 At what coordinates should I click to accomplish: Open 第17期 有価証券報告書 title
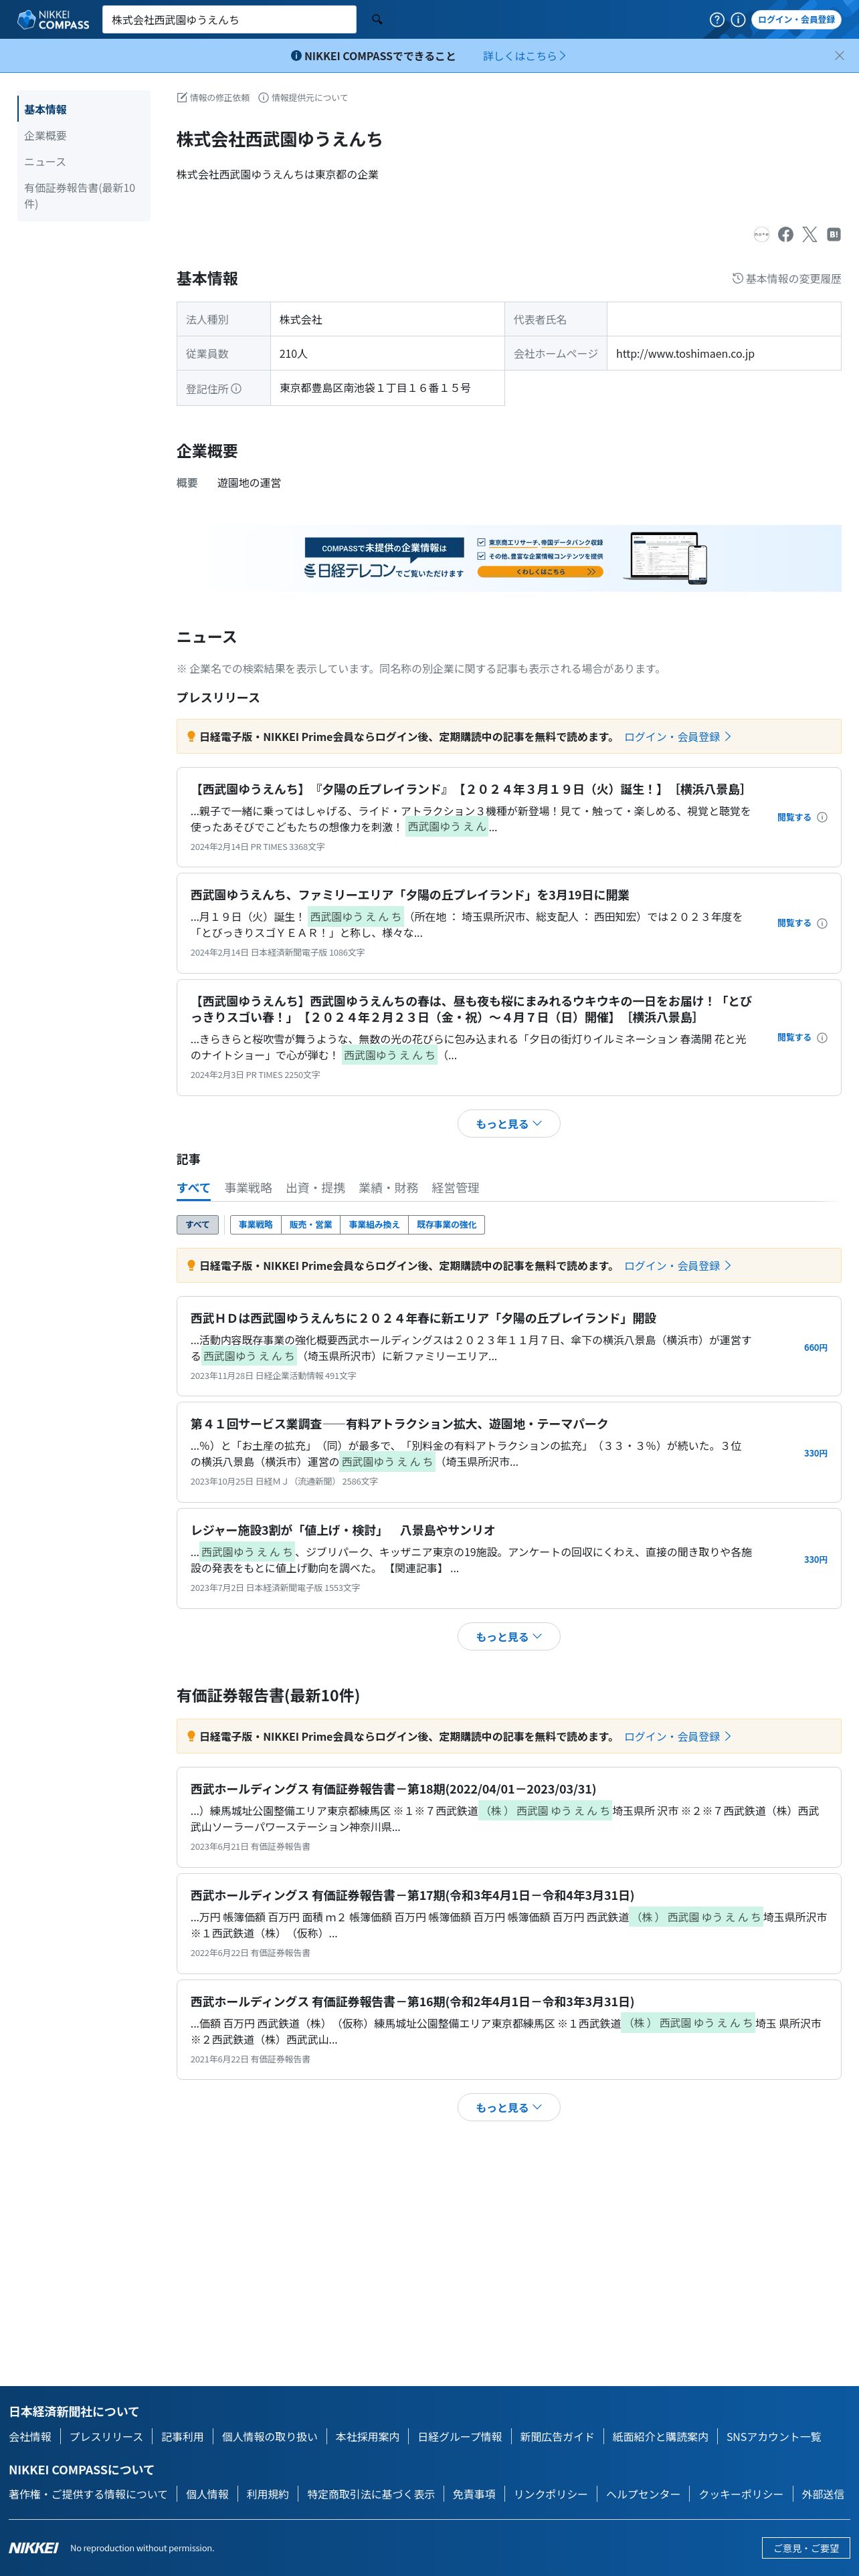click(x=412, y=1896)
